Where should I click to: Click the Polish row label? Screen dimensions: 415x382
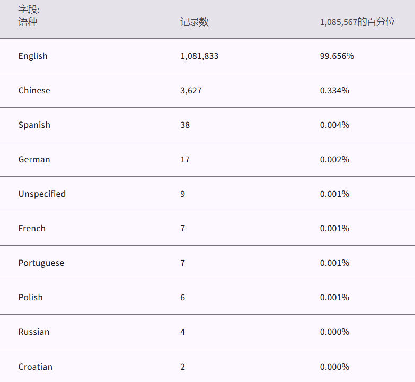pyautogui.click(x=30, y=298)
